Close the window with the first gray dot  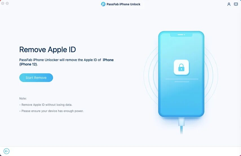[x=3, y=3]
